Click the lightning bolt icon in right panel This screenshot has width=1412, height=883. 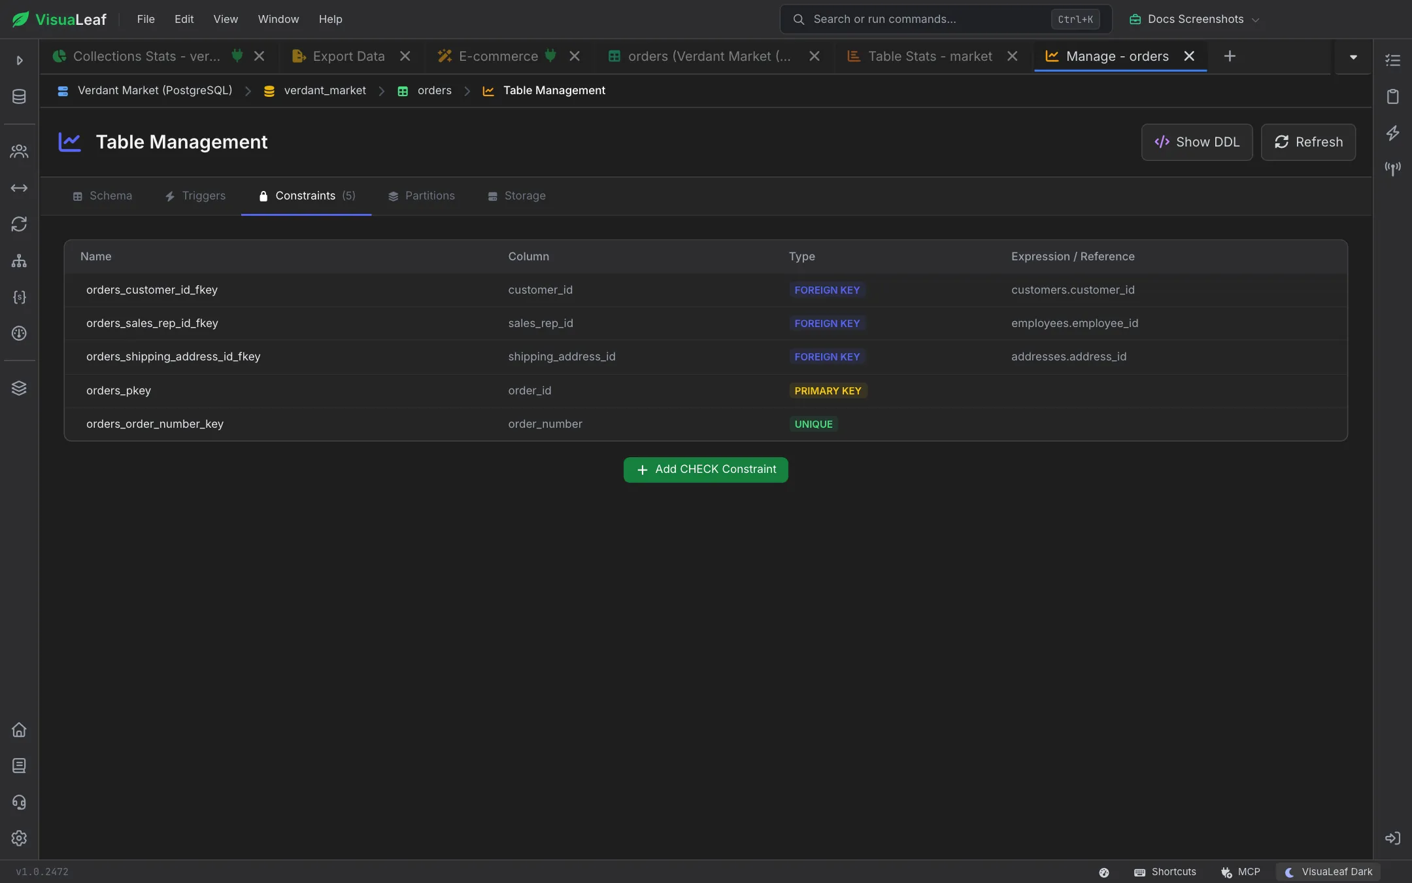1392,133
